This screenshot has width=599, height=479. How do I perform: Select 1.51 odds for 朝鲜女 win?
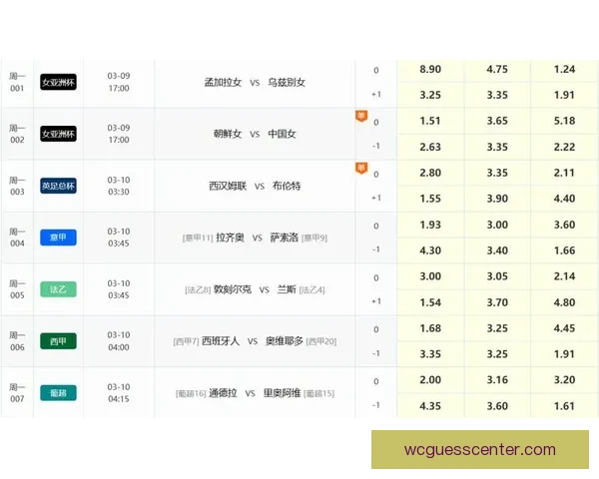click(430, 121)
